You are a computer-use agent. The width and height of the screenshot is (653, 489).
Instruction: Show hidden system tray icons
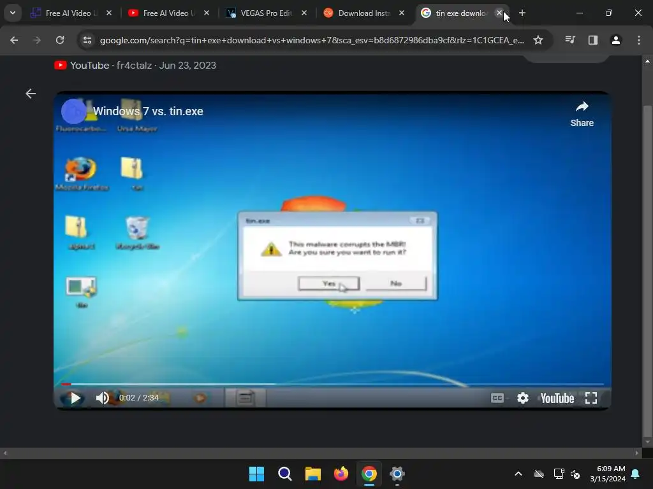pos(518,474)
